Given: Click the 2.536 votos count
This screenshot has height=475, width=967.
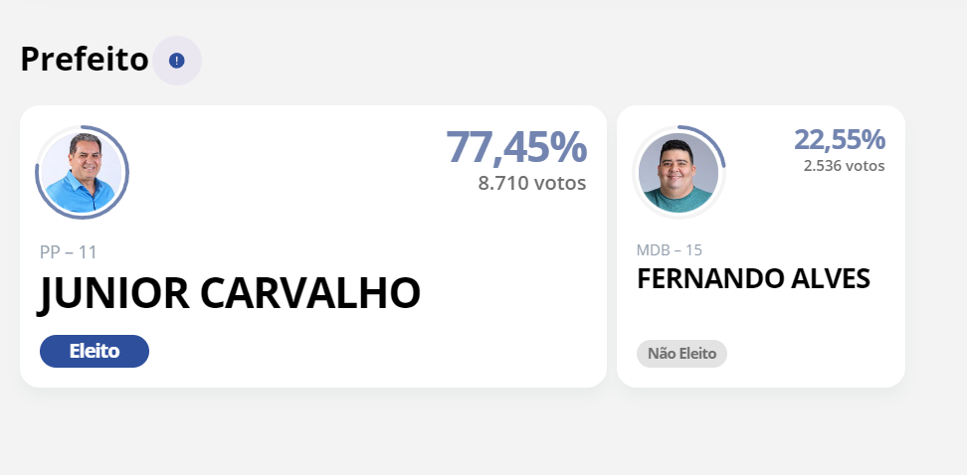Looking at the screenshot, I should 844,166.
